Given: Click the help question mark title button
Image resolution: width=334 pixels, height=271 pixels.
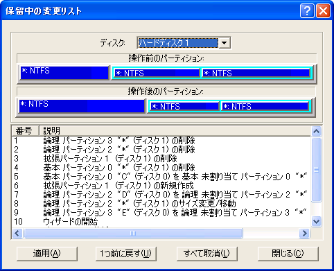Looking at the screenshot, I should point(307,10).
